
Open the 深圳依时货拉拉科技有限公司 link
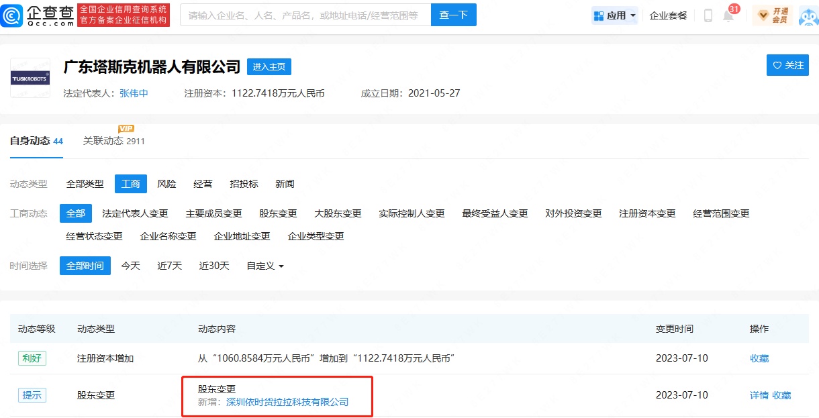(x=287, y=402)
